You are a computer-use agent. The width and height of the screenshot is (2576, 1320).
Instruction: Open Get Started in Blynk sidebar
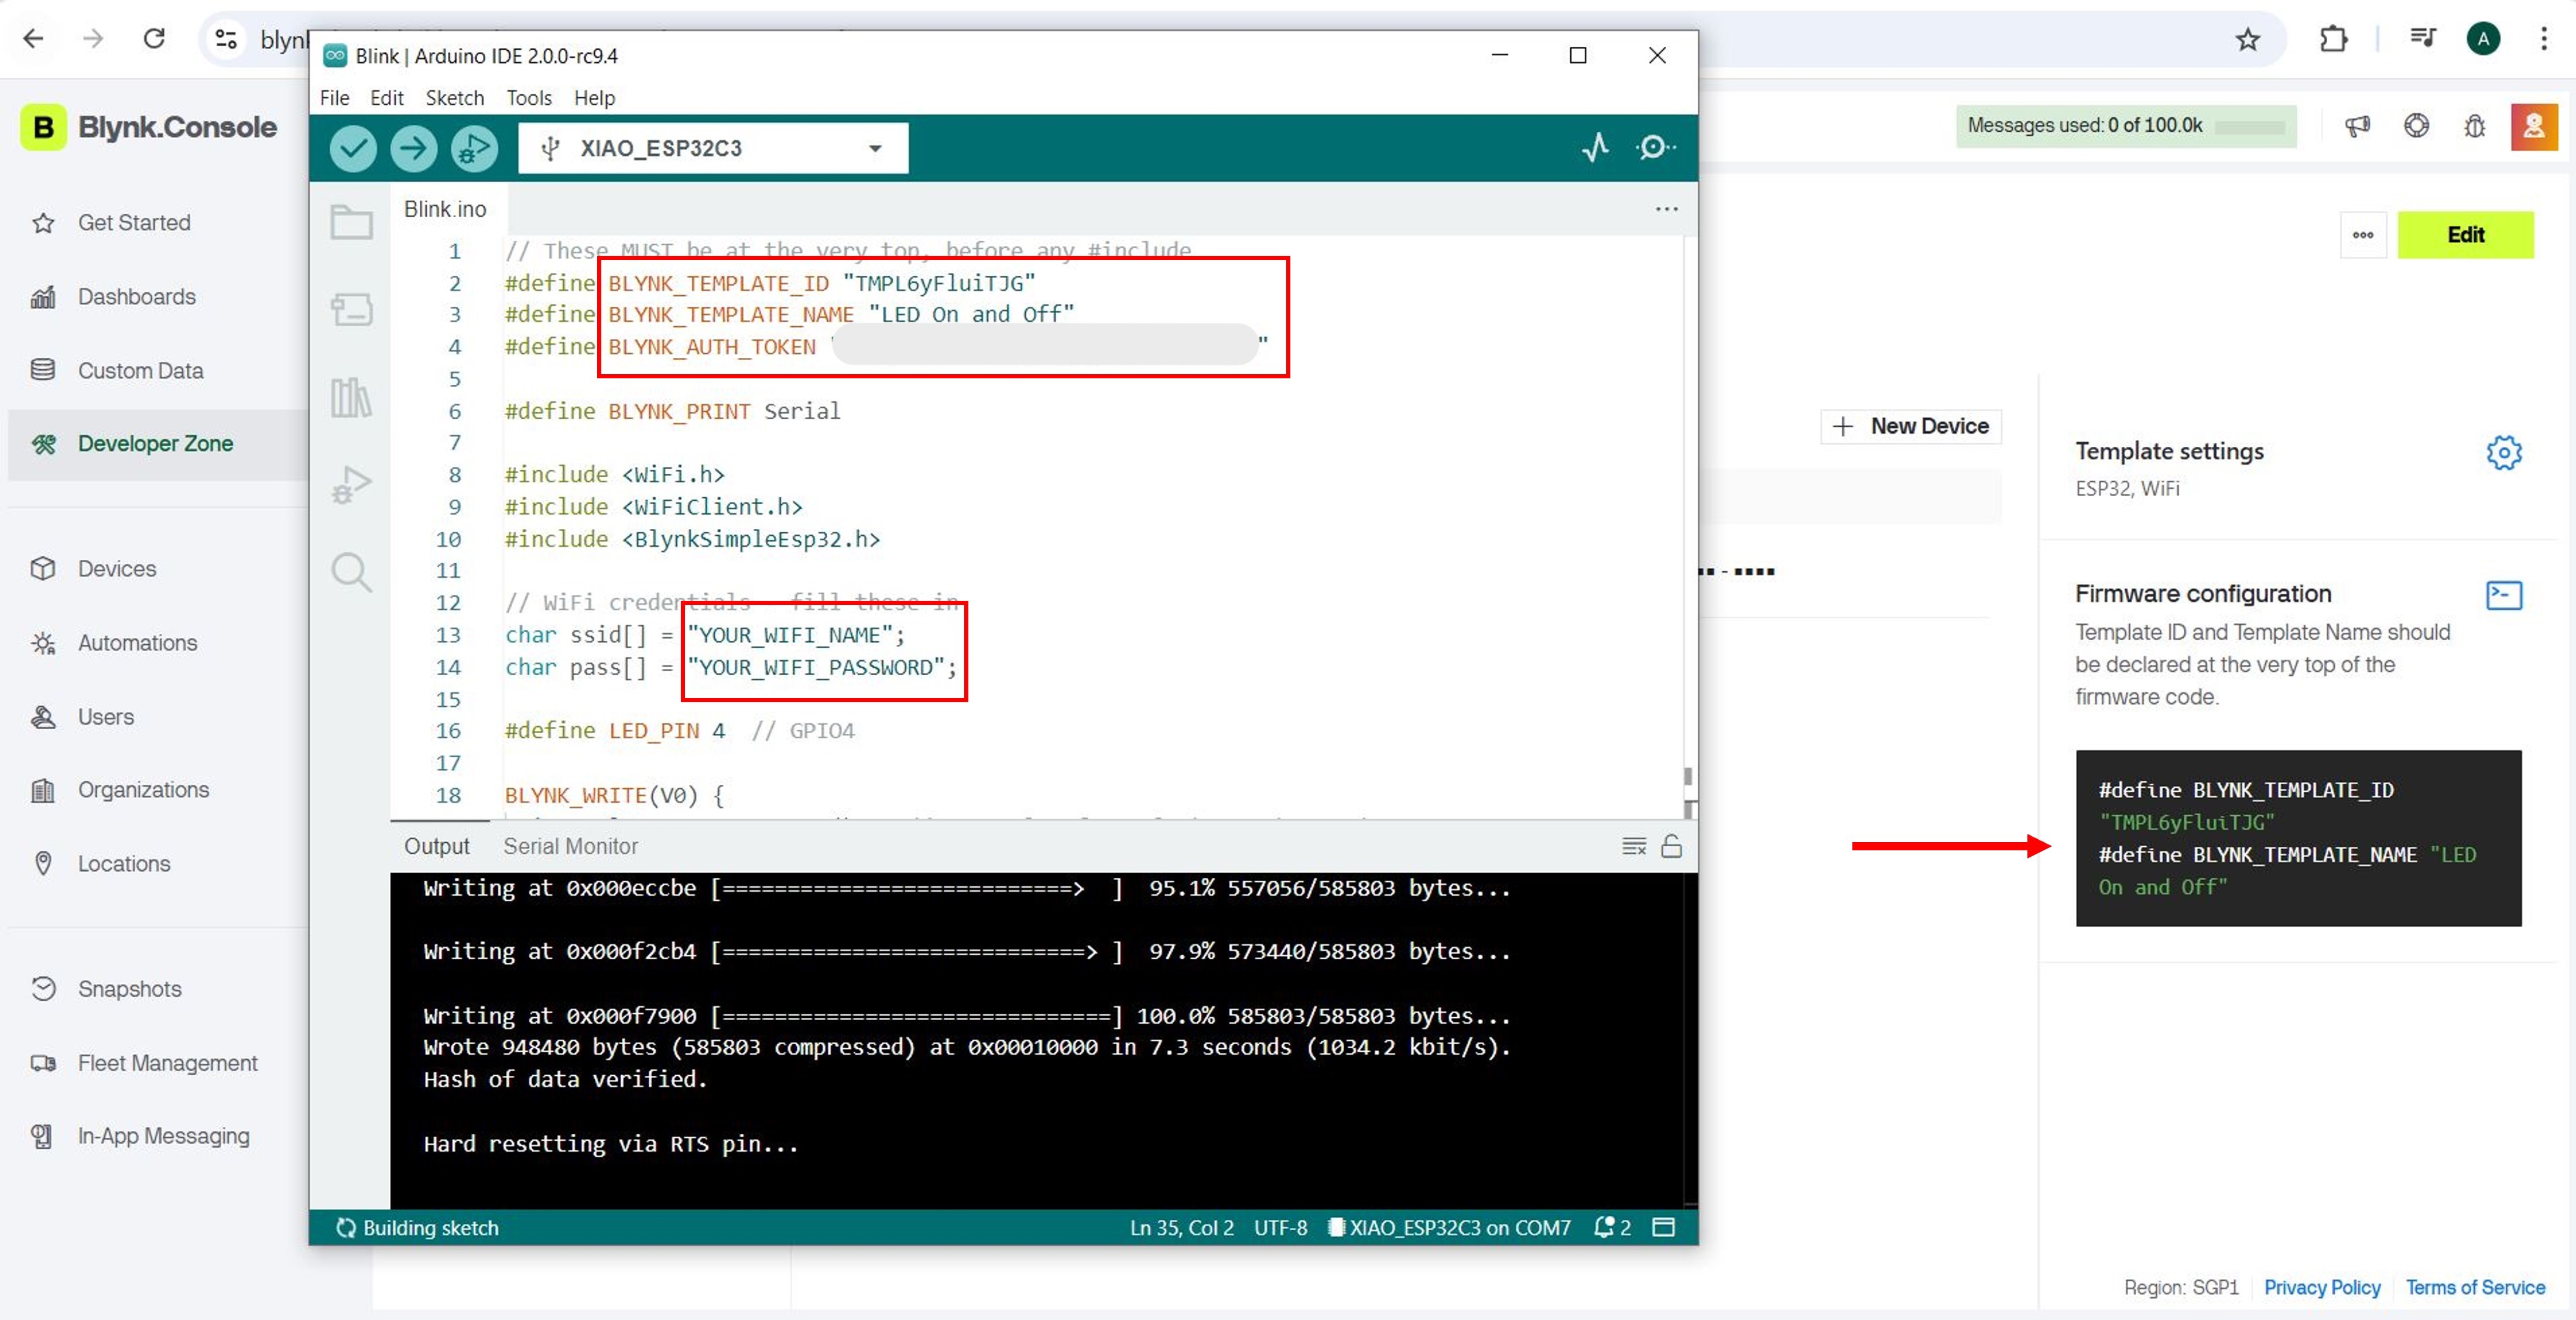[x=134, y=223]
